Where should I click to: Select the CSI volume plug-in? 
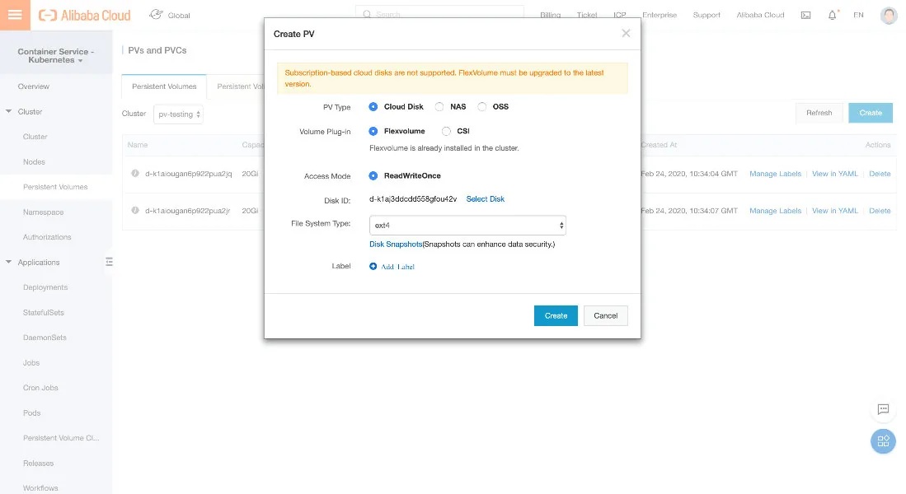[446, 131]
